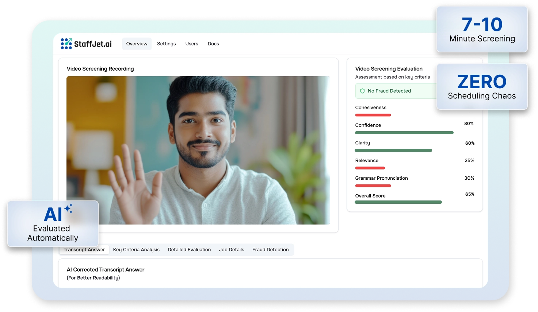Open the Overview tab
This screenshot has height=312, width=538.
point(137,44)
